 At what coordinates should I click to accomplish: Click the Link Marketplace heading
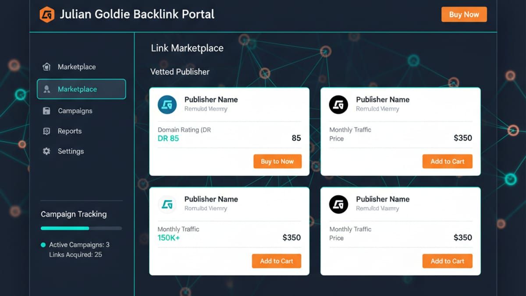coord(187,48)
